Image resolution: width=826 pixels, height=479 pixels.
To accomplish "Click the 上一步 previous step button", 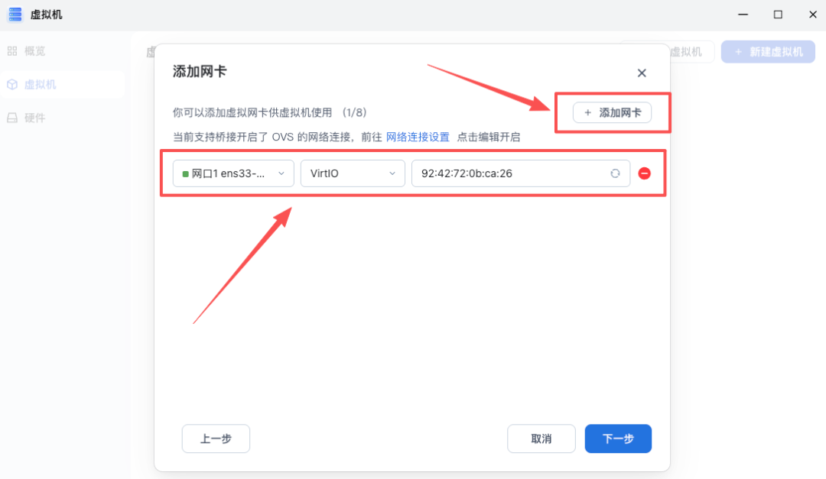I will 216,439.
